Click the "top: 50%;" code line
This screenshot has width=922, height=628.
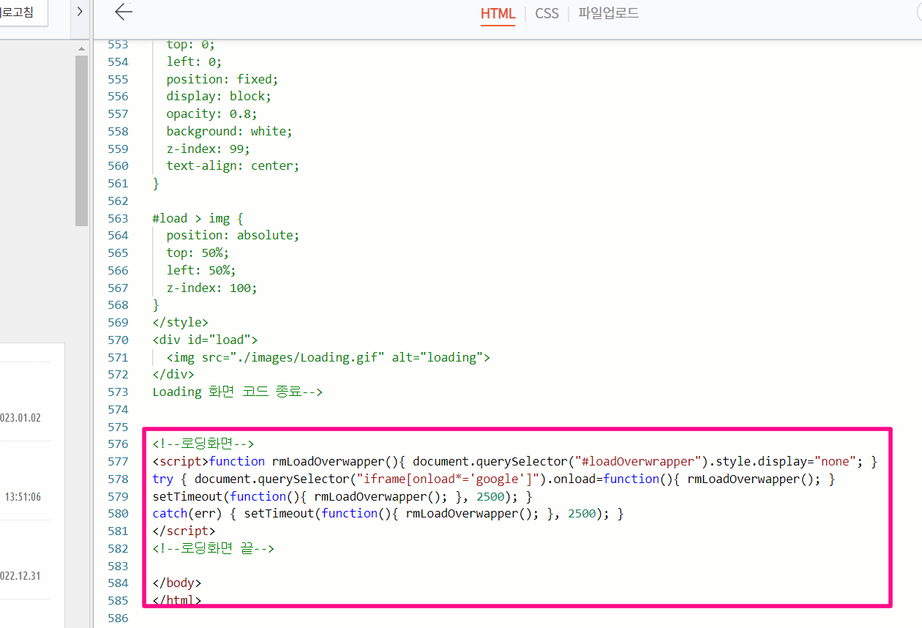click(x=198, y=253)
